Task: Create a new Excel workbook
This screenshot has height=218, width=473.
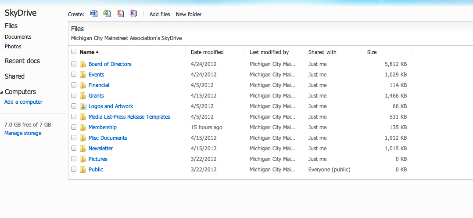Action: tap(107, 14)
